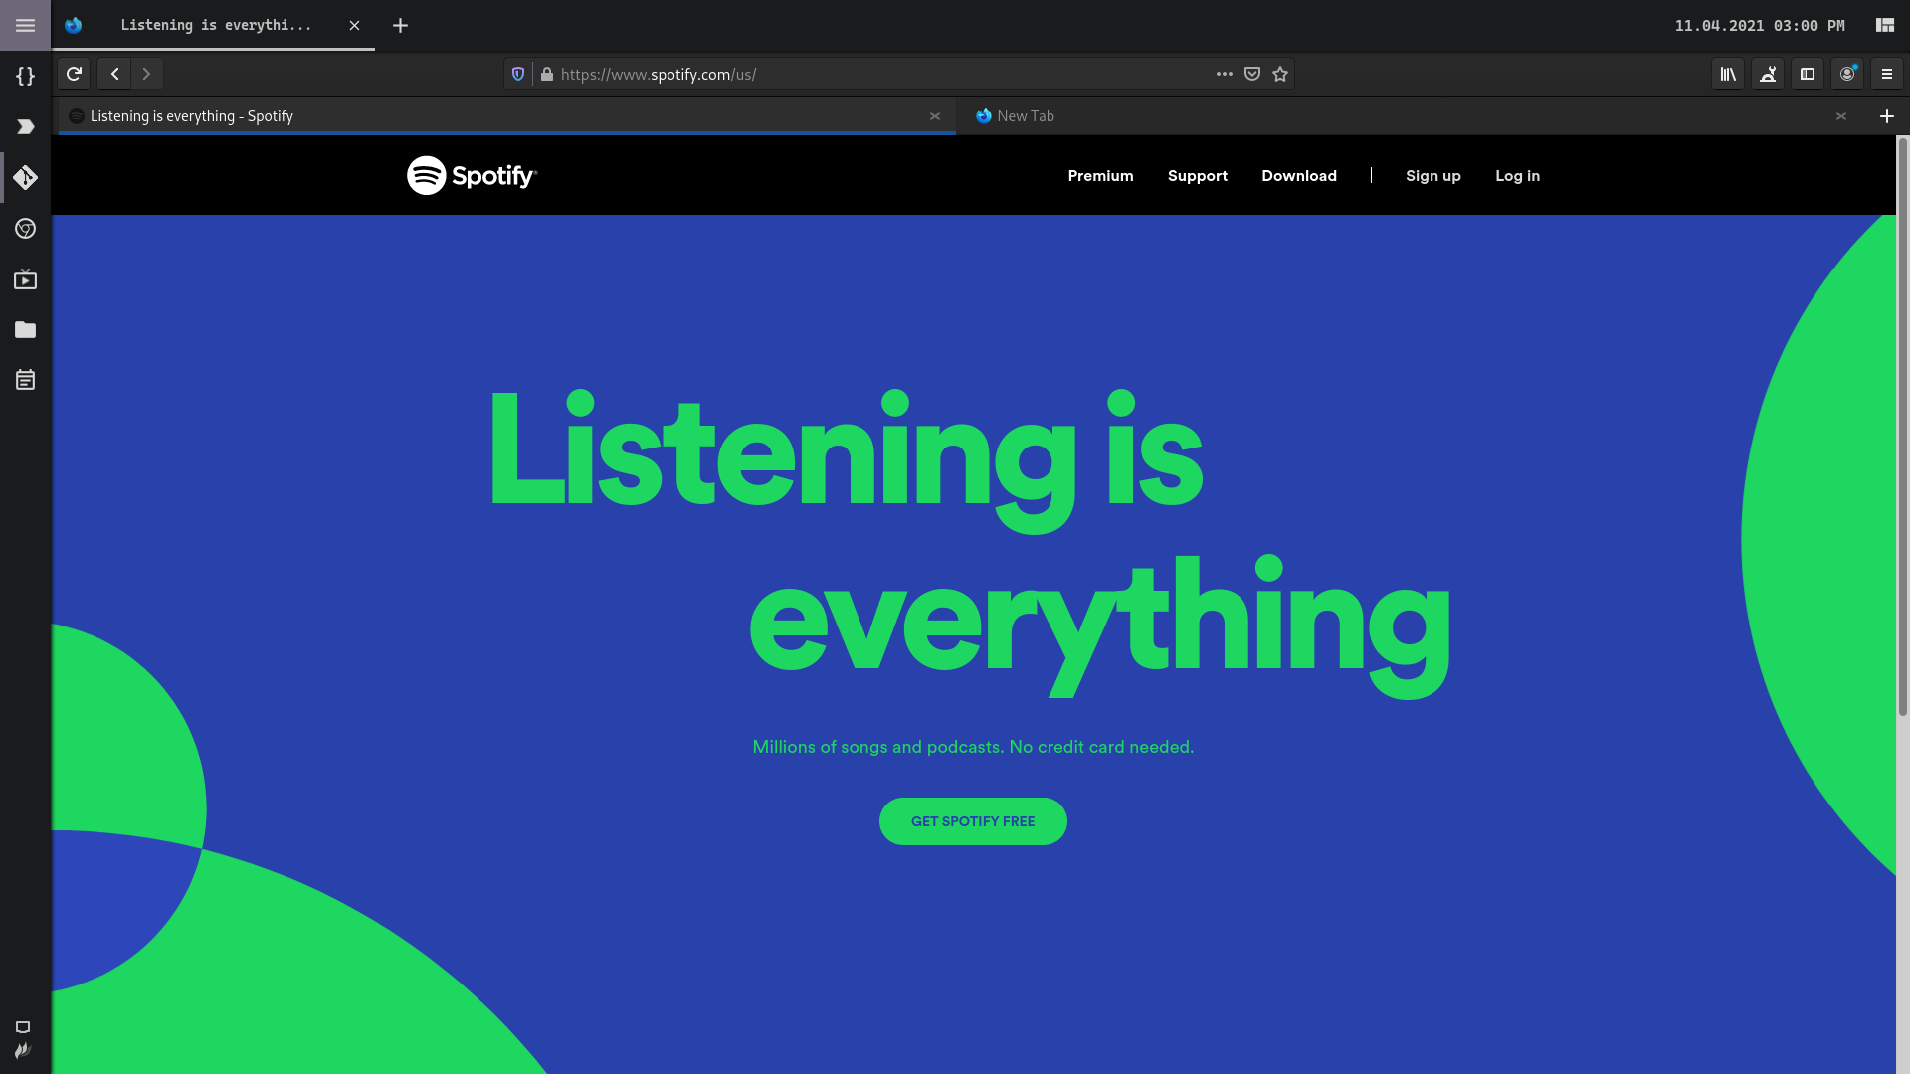Screen dimensions: 1910x1074
Task: Open the Premium menu link
Action: [x=1100, y=176]
